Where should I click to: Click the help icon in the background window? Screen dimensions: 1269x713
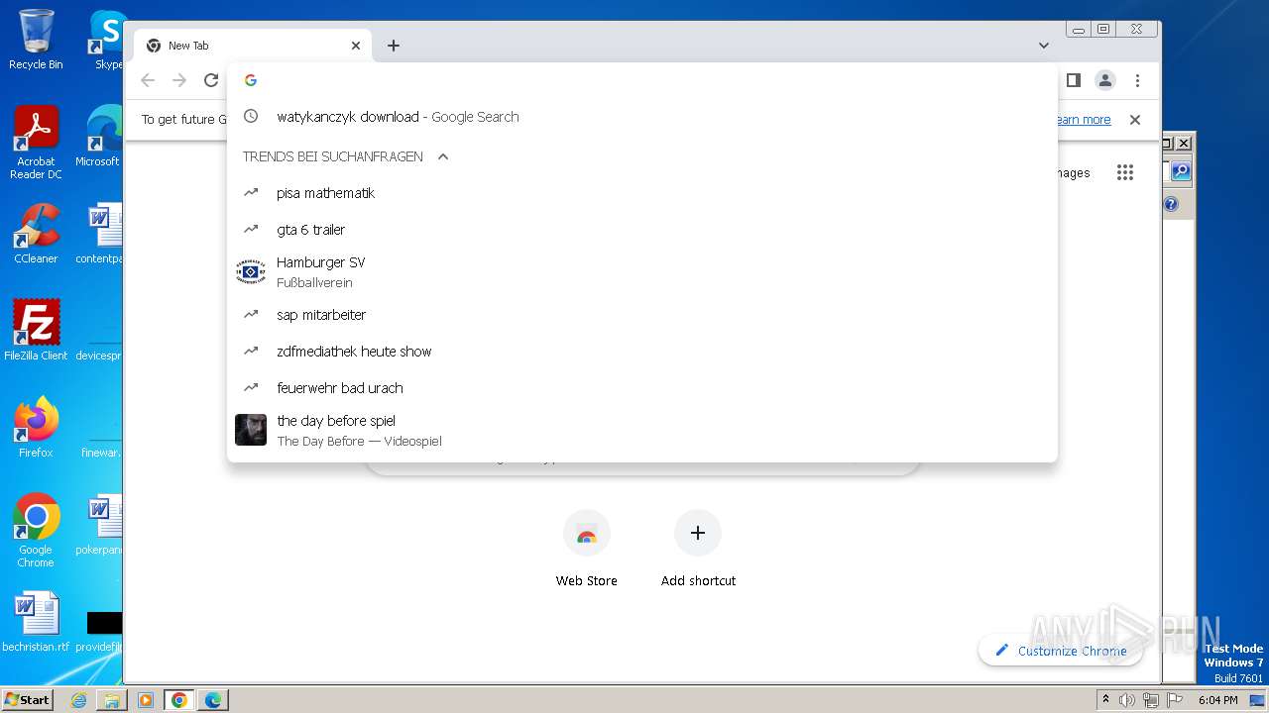(1171, 204)
